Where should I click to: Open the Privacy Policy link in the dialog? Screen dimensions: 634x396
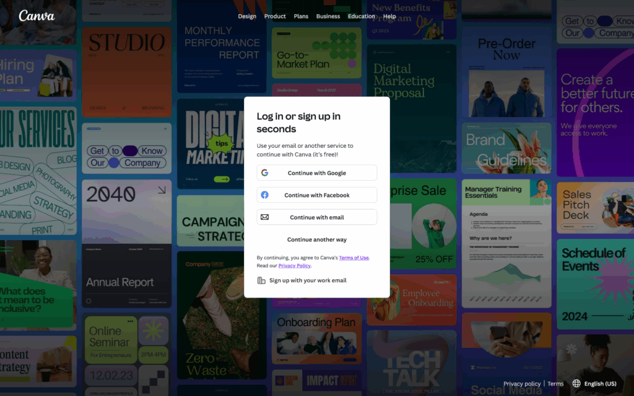pos(294,265)
